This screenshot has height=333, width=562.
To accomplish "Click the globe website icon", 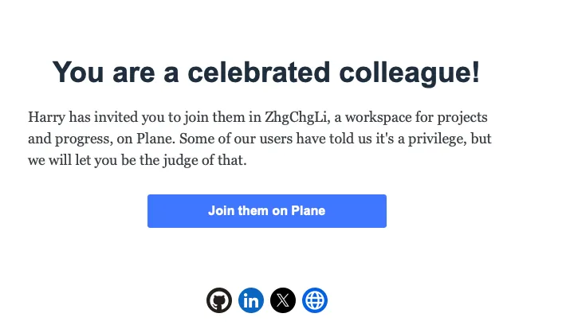I will 315,300.
